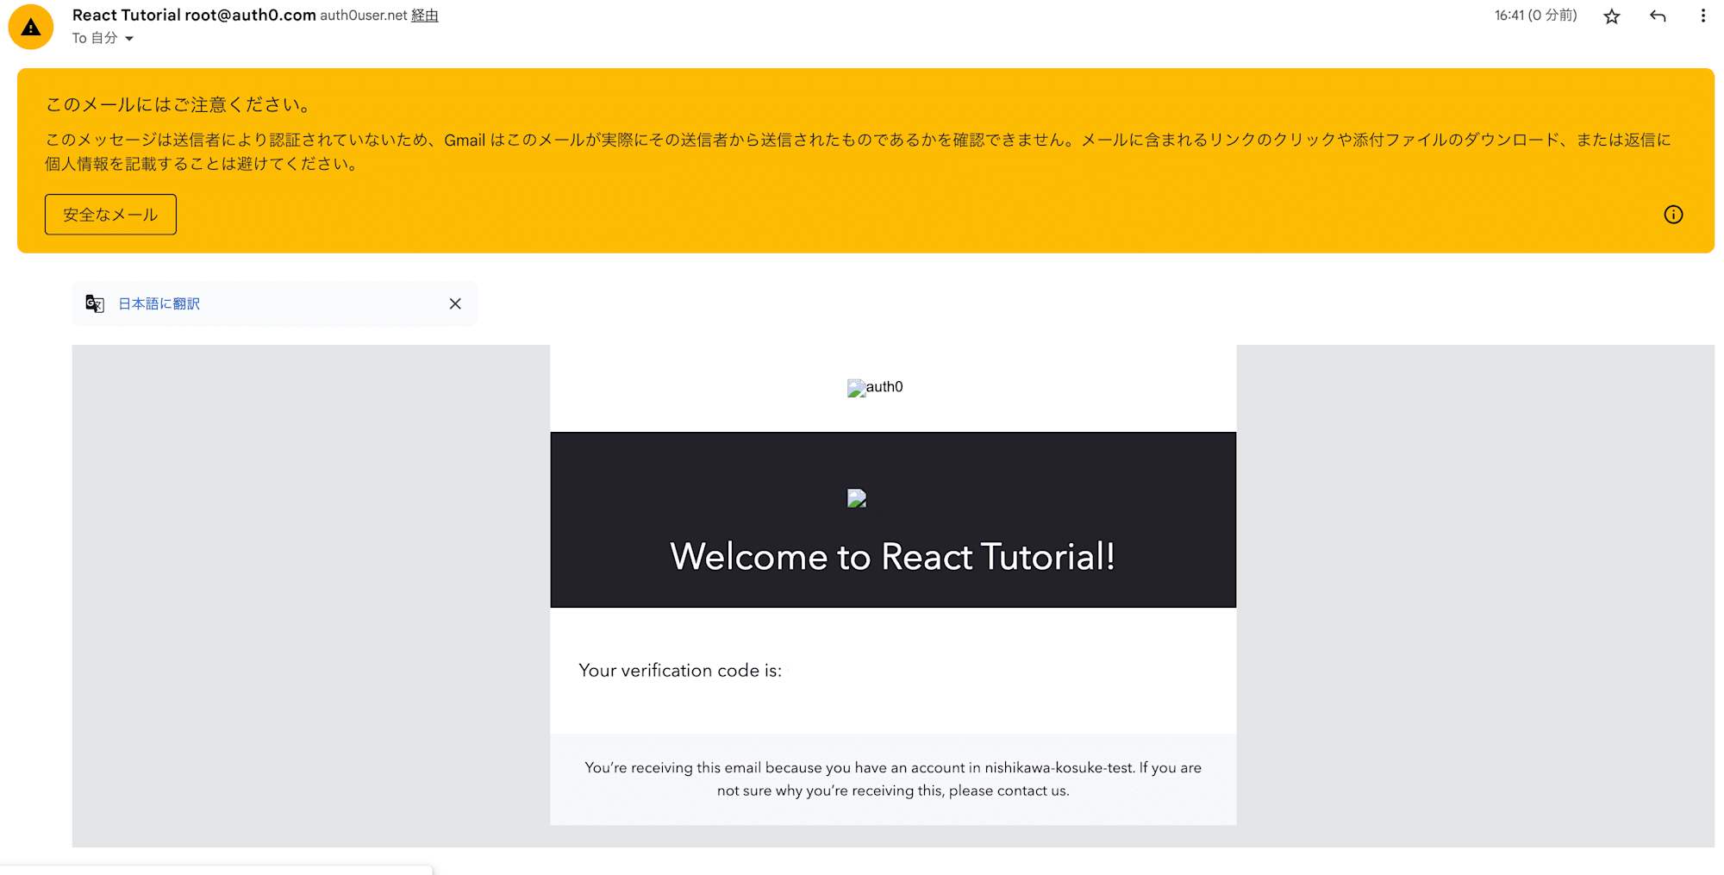Click the warning body text mentioning Gmail
Screen dimensions: 1724x875
(858, 152)
